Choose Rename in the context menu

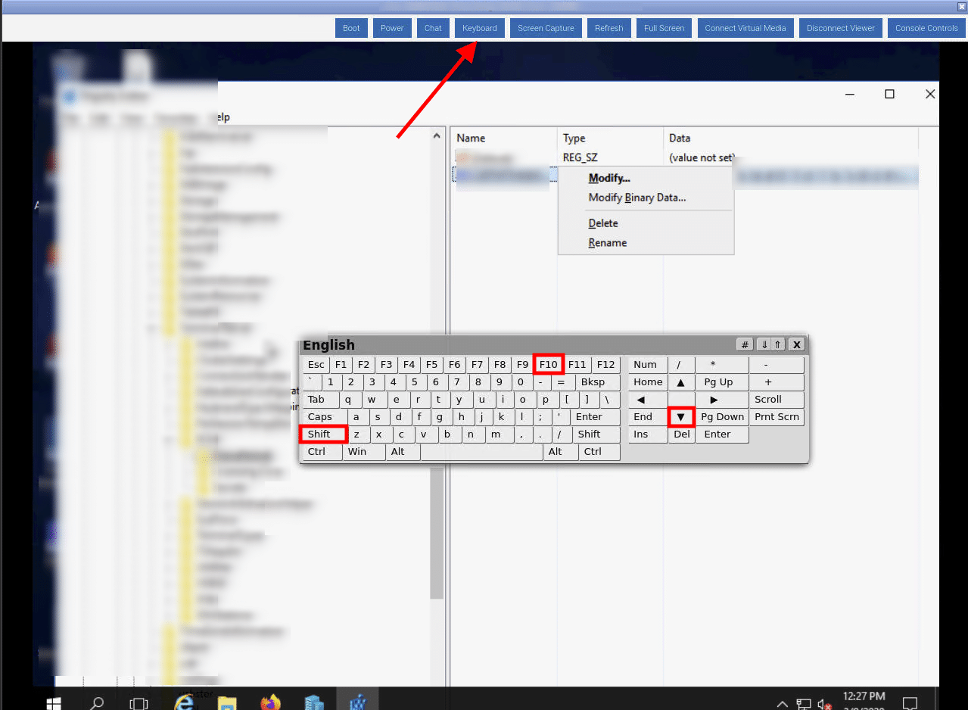coord(607,243)
